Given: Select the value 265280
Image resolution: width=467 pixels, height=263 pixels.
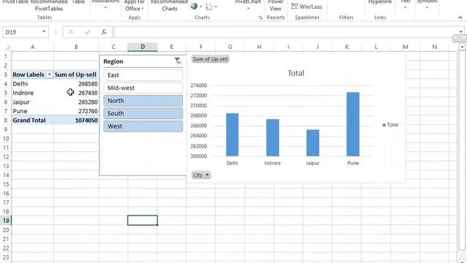Looking at the screenshot, I should pos(76,102).
